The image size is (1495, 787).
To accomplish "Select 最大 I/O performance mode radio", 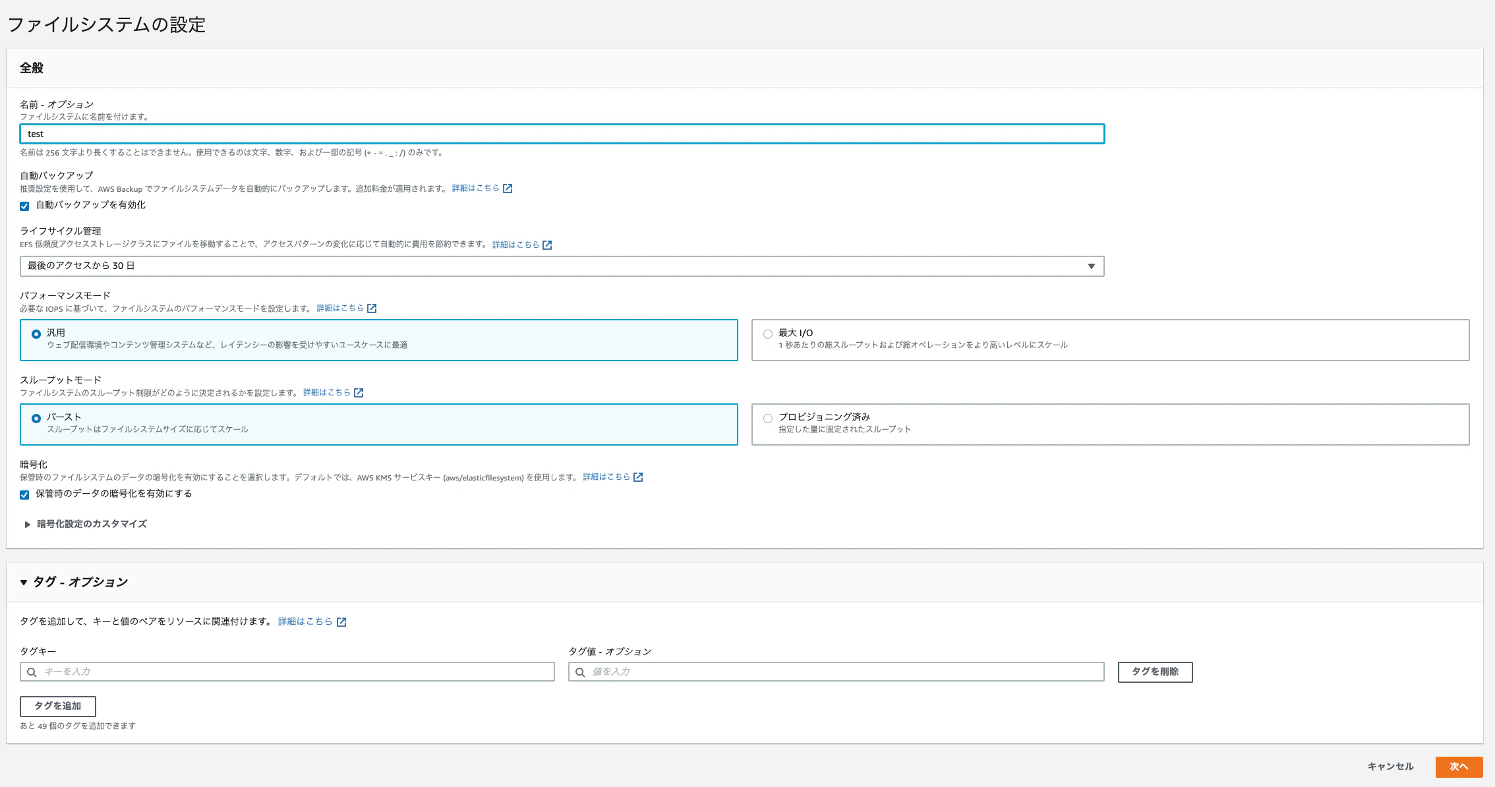I will pyautogui.click(x=768, y=334).
